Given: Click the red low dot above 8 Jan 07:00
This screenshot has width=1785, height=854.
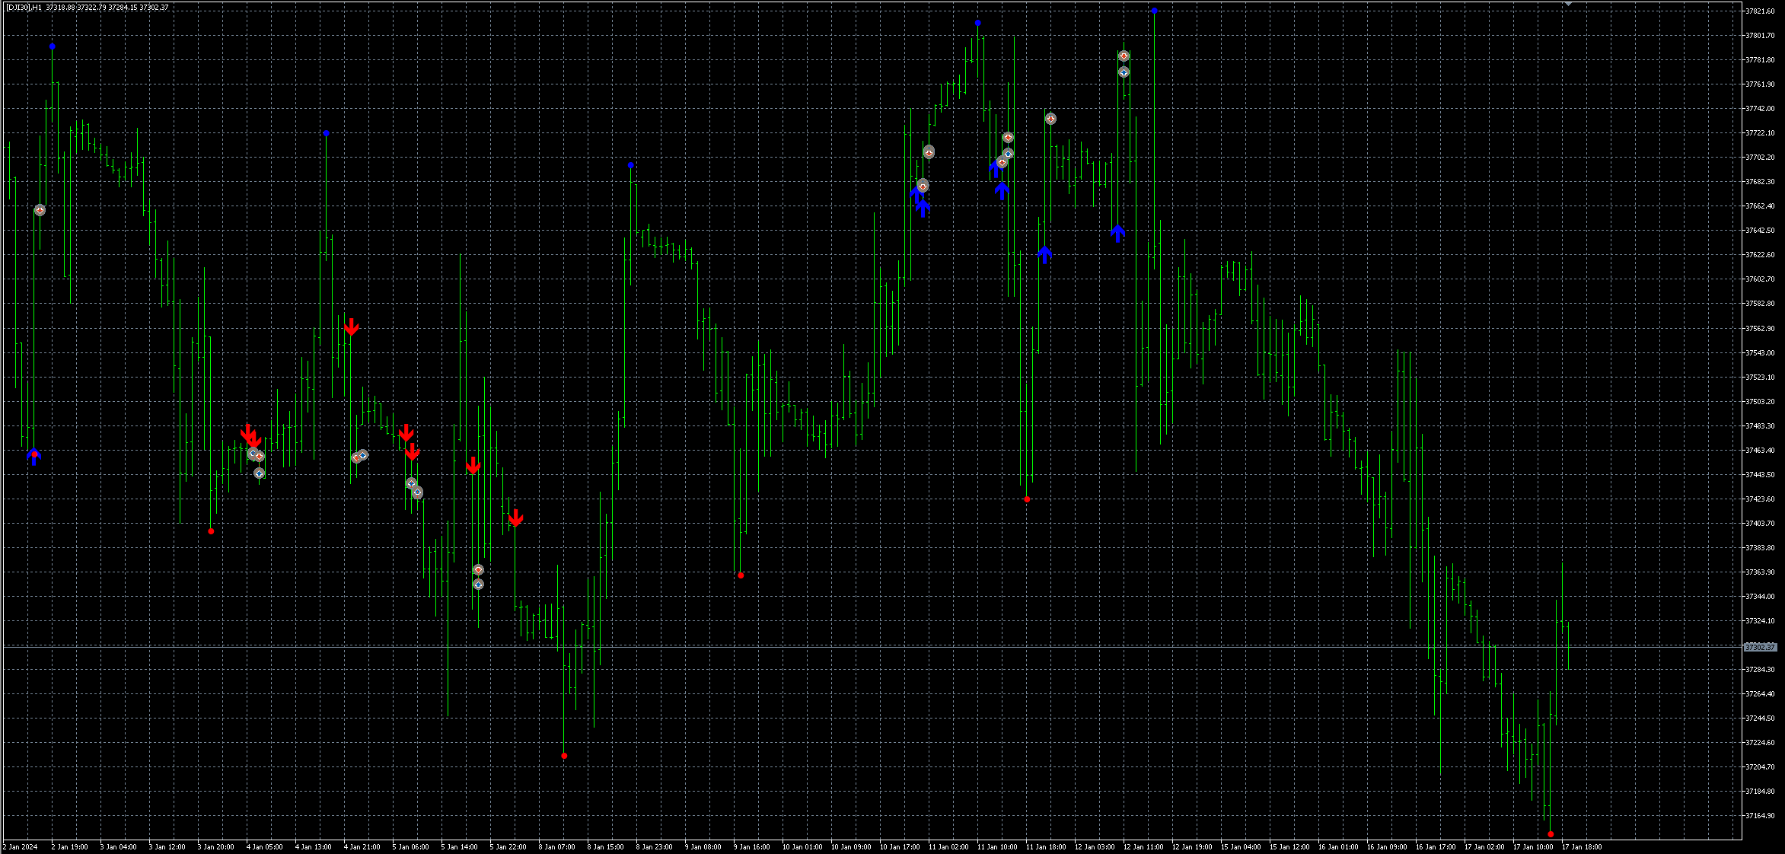Looking at the screenshot, I should [x=564, y=756].
